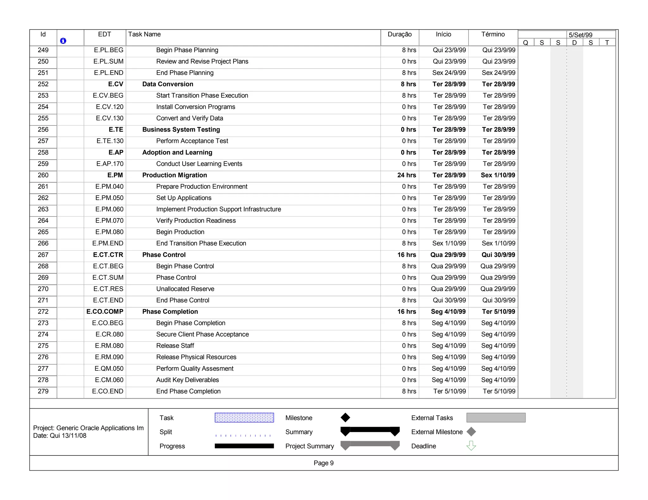This screenshot has height=500, width=648.
Task: Click the Date: Qui 13/11/08 text
Action: point(59,436)
